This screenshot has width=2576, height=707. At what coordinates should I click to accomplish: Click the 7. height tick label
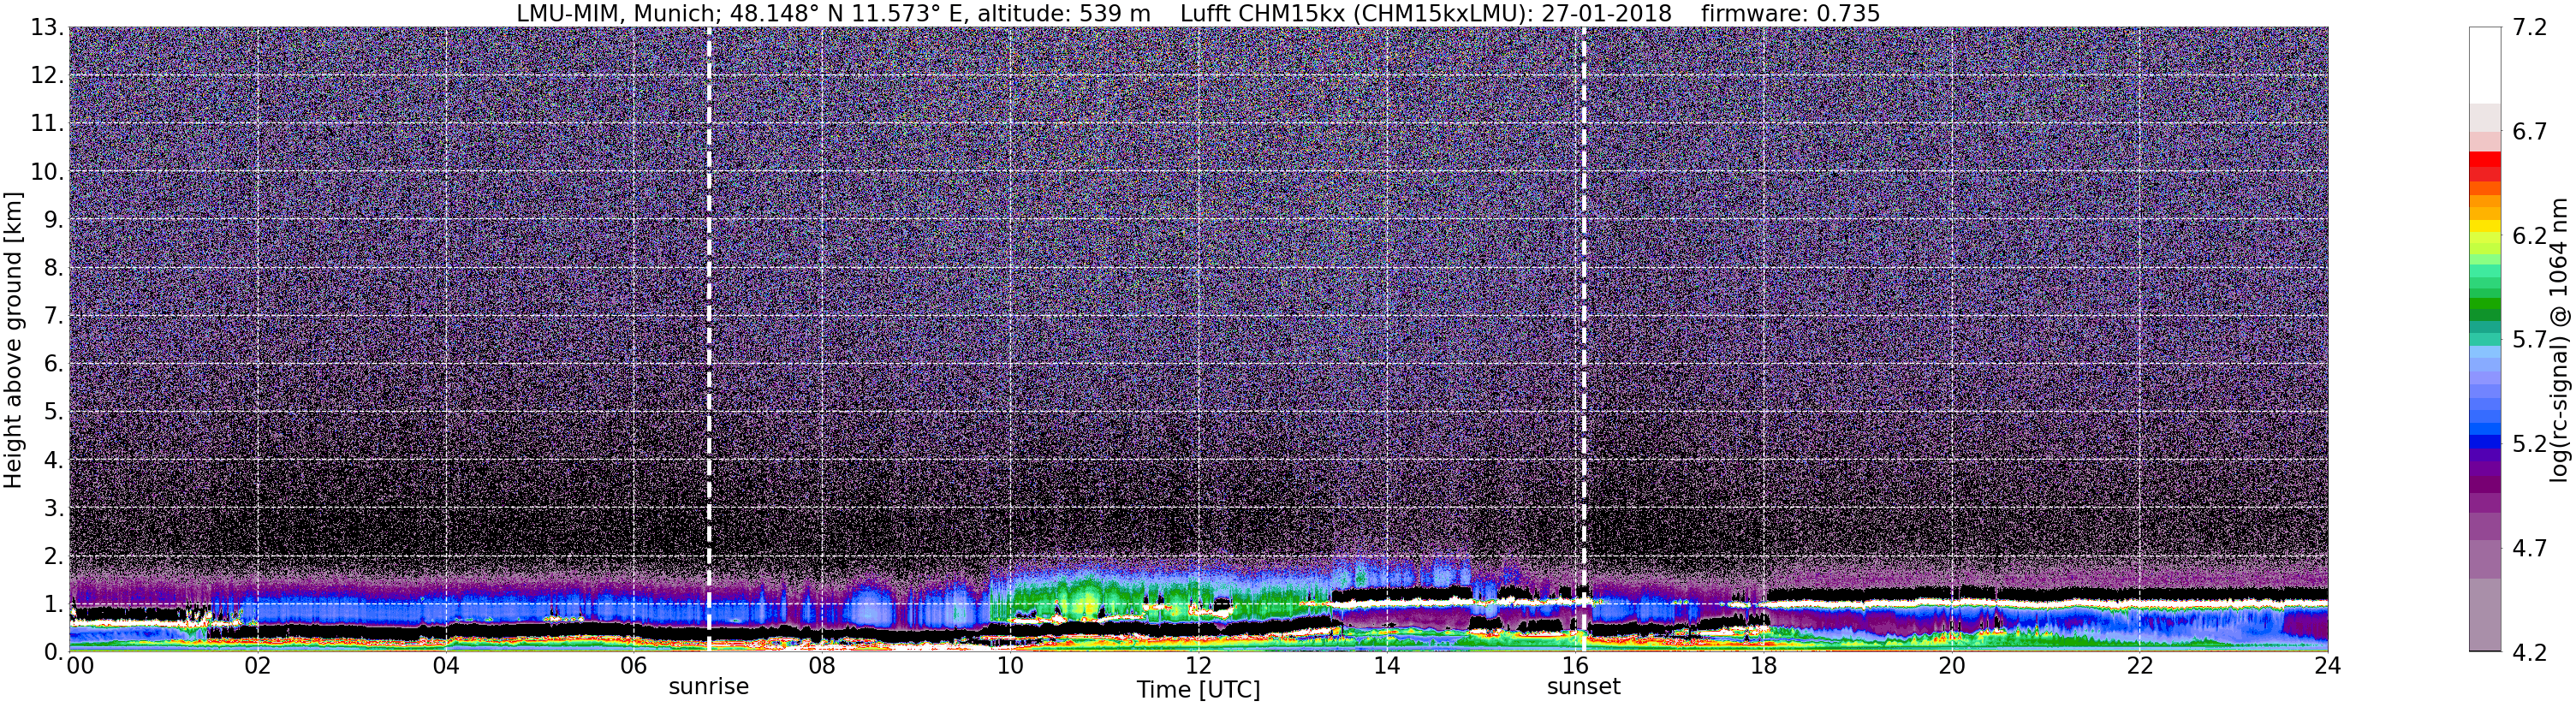tap(54, 316)
